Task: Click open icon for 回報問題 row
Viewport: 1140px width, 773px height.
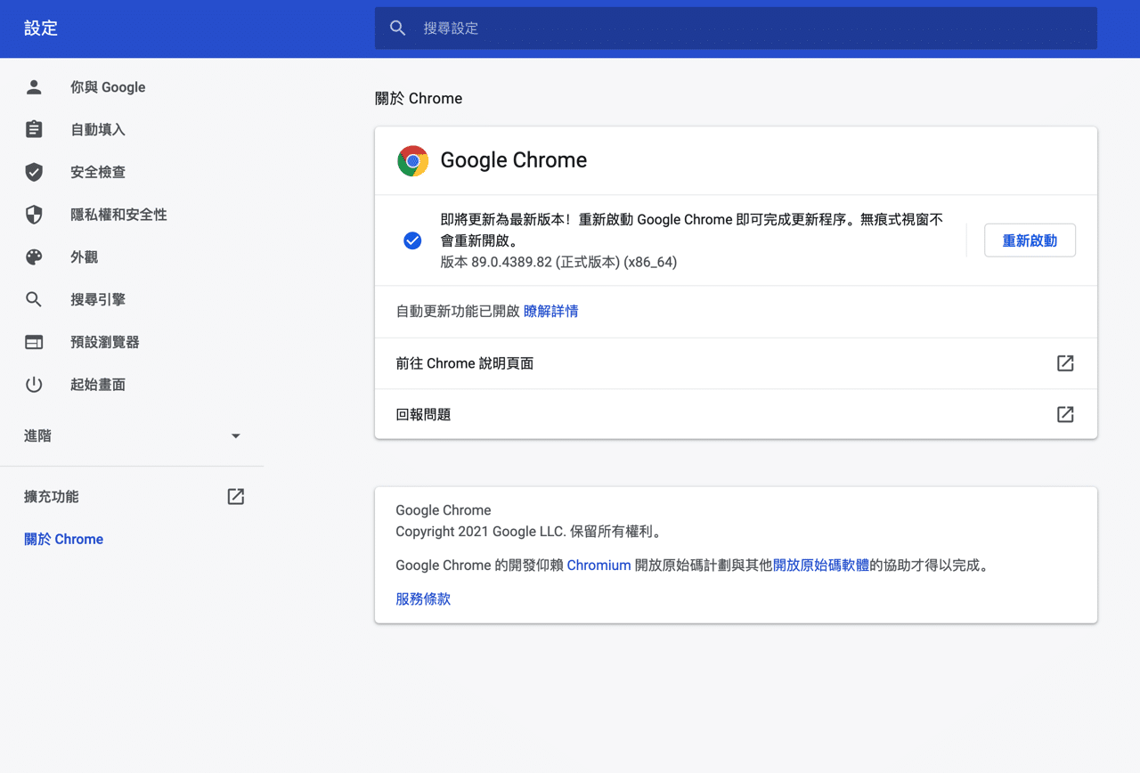Action: click(1065, 414)
